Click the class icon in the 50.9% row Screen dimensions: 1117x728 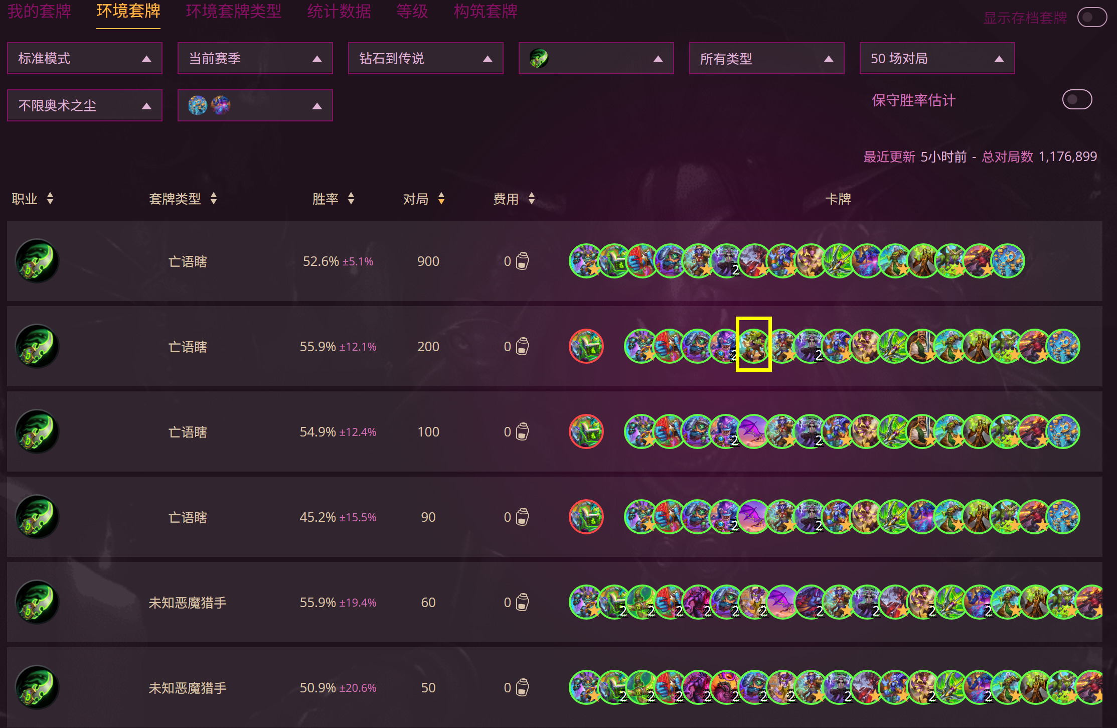[37, 687]
